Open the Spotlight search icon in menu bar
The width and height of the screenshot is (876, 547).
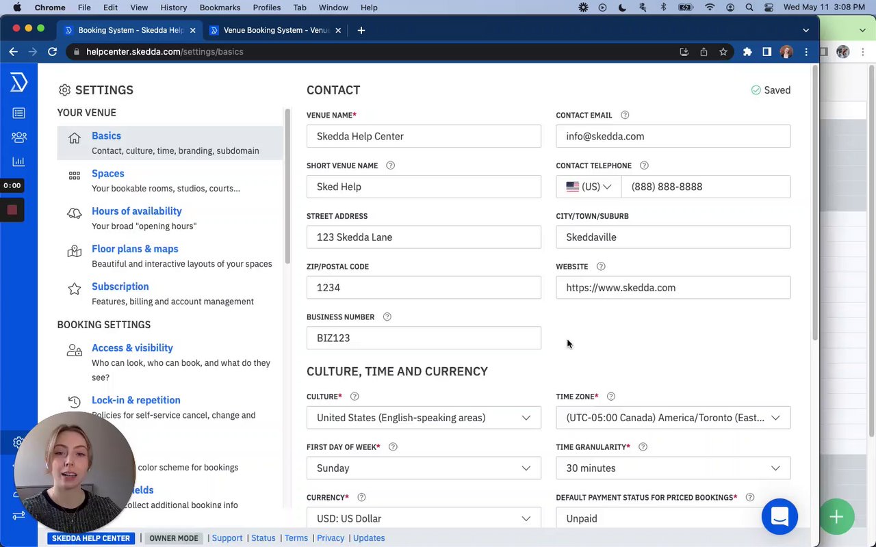[x=749, y=8]
